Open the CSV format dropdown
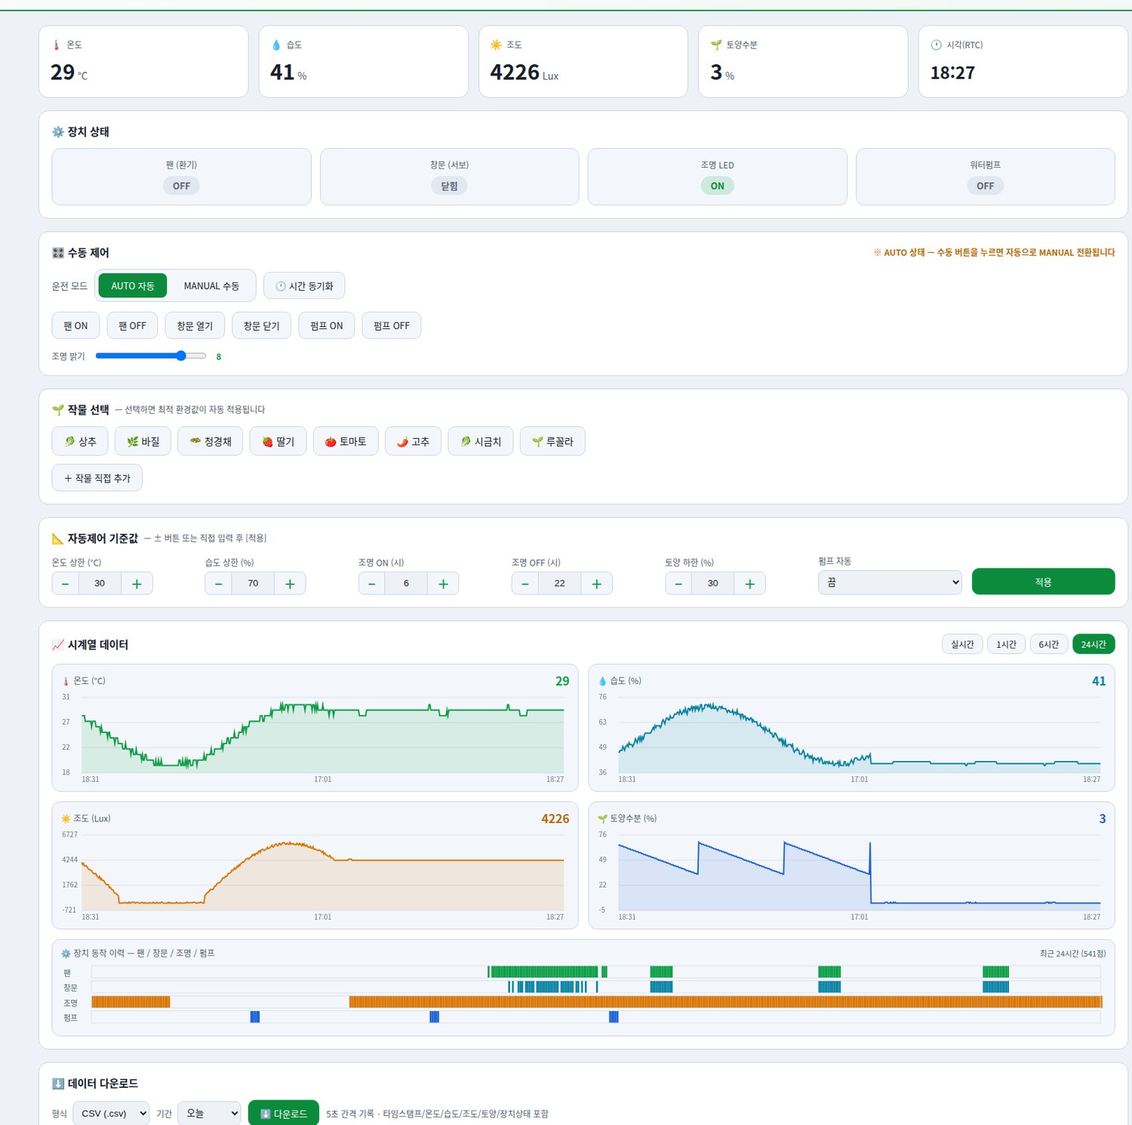 tap(111, 1113)
